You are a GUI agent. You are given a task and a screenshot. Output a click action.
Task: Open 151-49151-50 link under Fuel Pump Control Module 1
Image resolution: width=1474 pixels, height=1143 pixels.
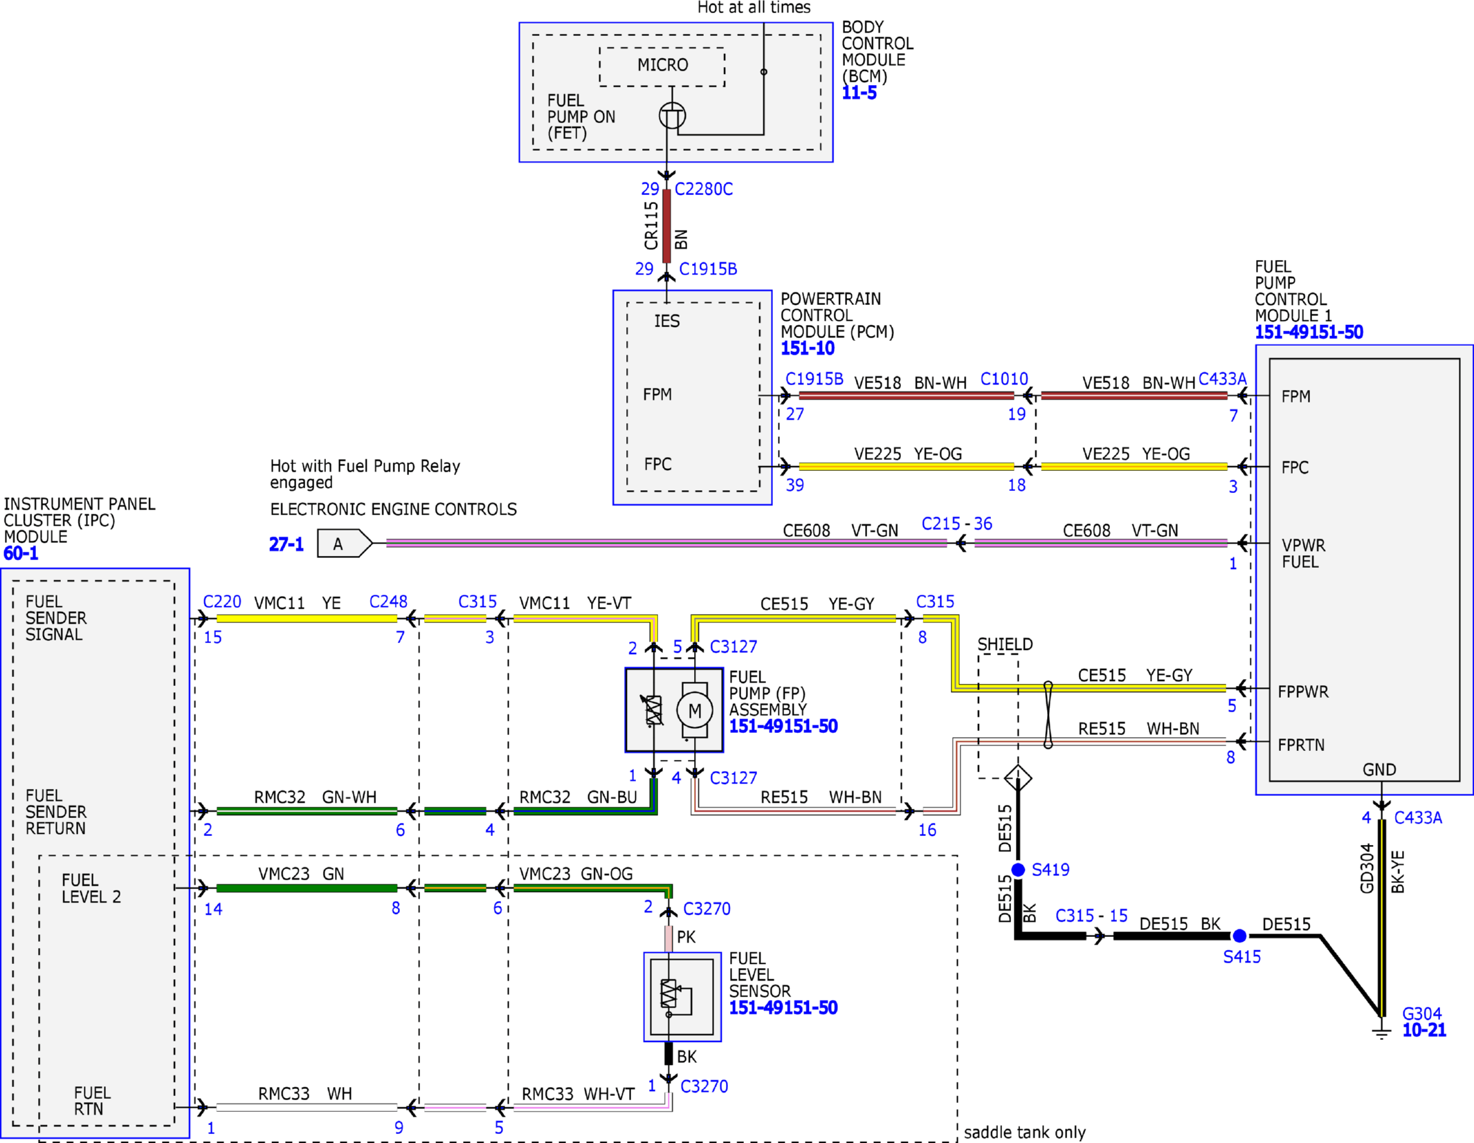tap(1309, 333)
